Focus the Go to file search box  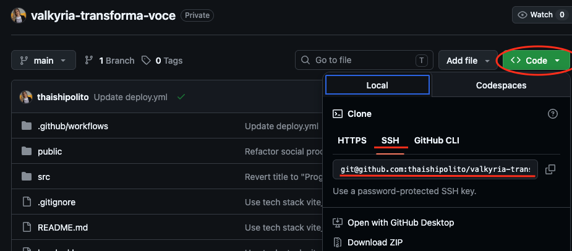(364, 60)
